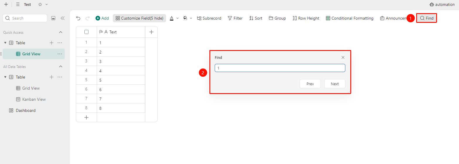This screenshot has width=459, height=164.
Task: Select the active Grid View item
Action: tap(34, 54)
